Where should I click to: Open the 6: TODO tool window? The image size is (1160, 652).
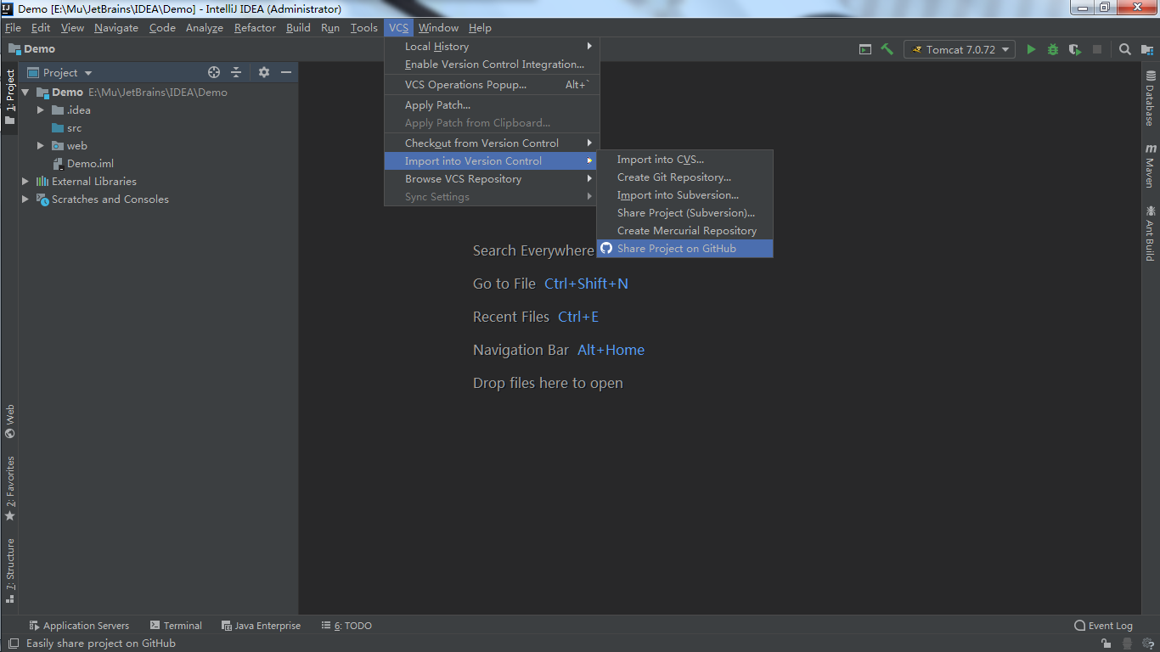click(x=346, y=626)
